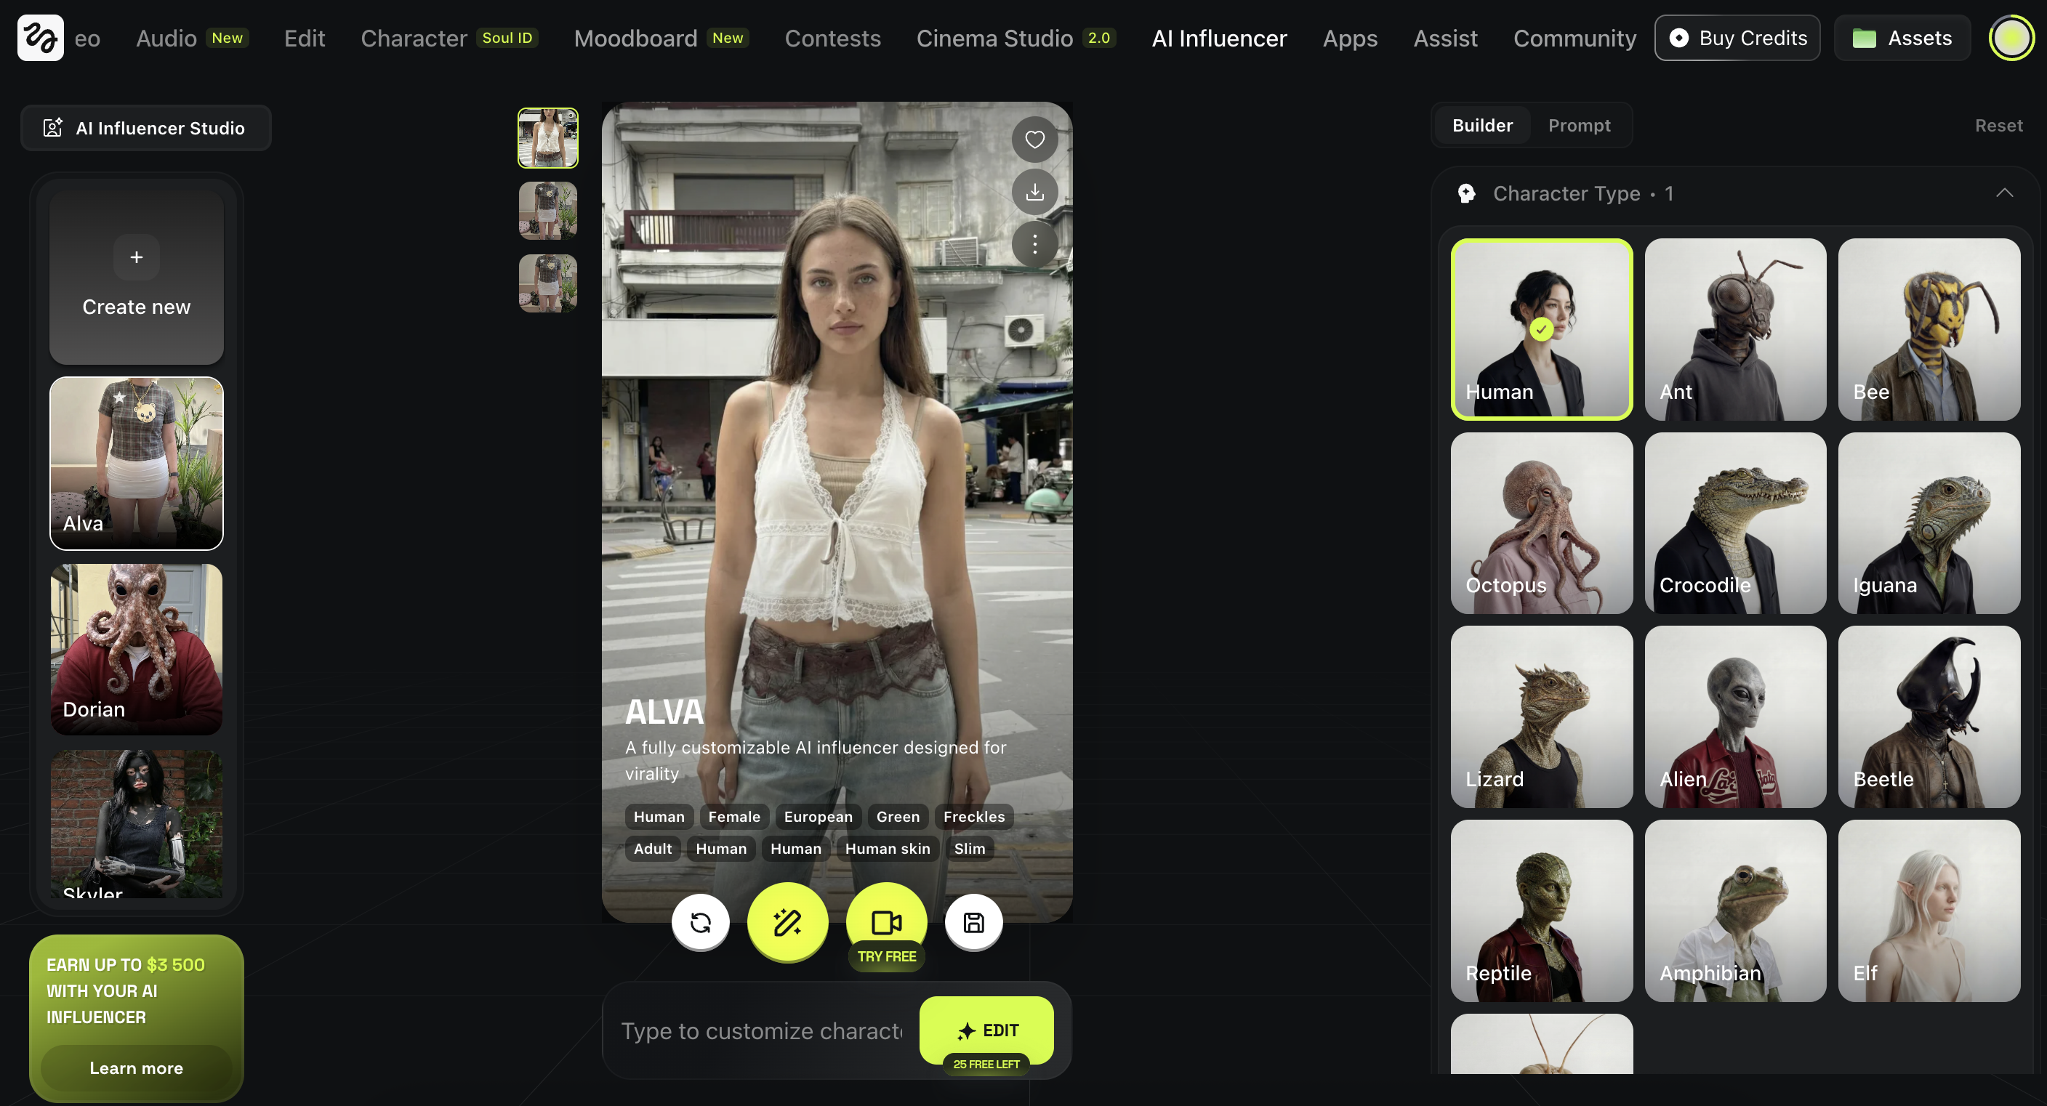Image resolution: width=2047 pixels, height=1106 pixels.
Task: Click the customize character text field
Action: click(x=760, y=1030)
